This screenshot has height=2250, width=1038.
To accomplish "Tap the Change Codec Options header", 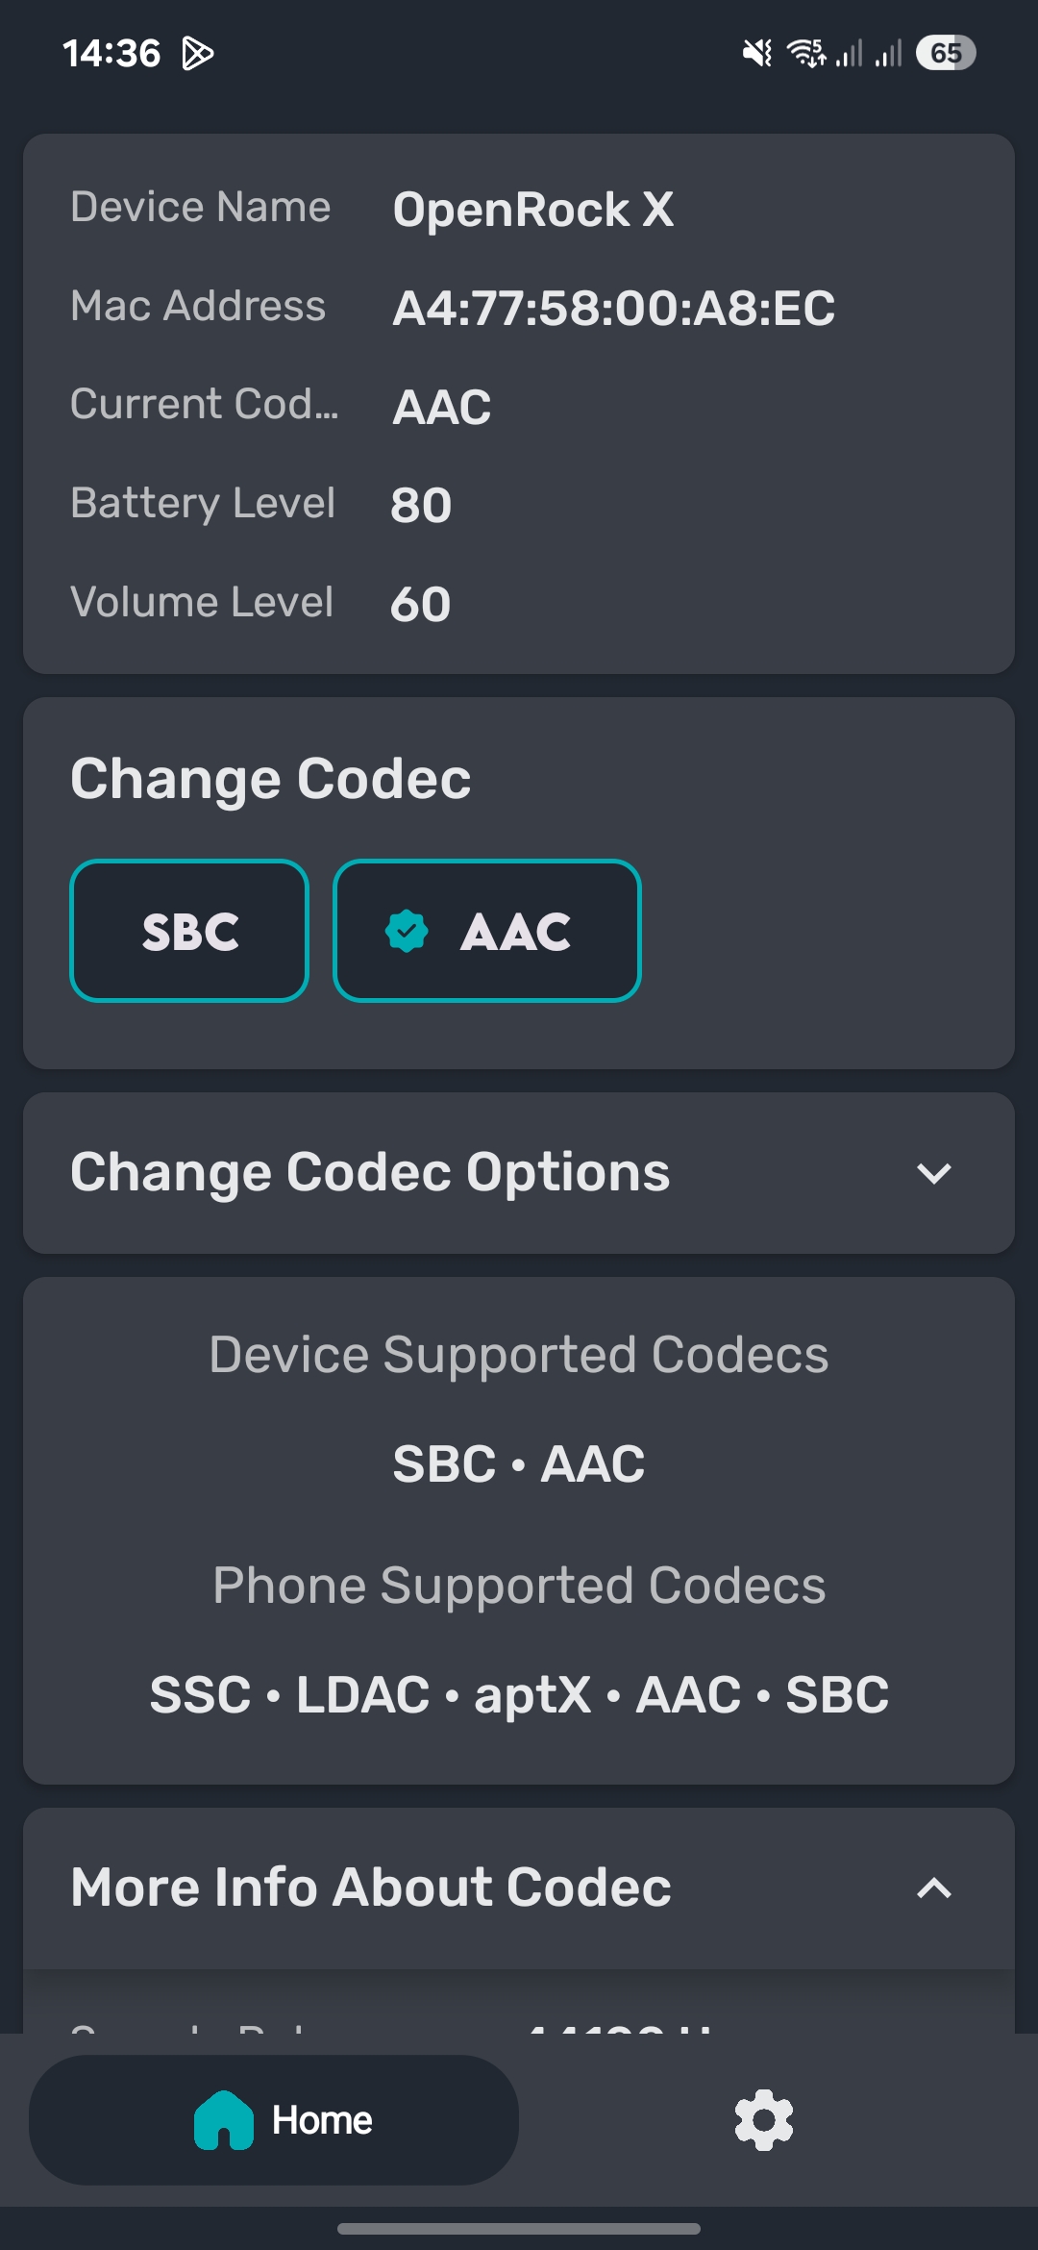I will 519,1173.
